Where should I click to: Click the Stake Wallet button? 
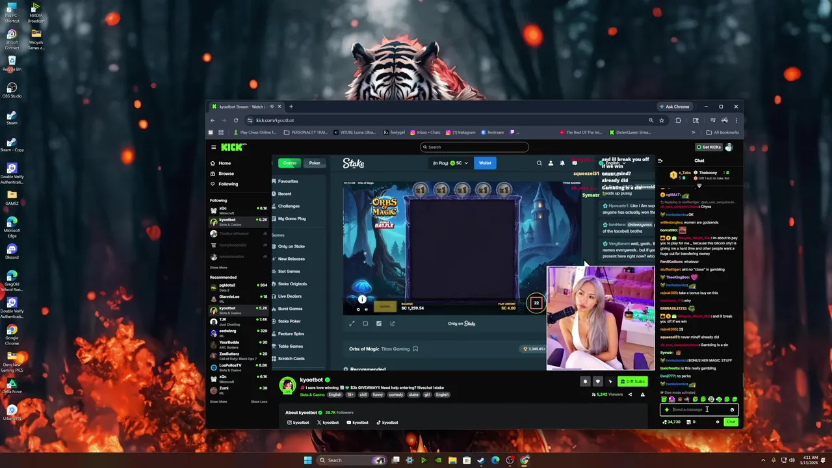tap(485, 163)
